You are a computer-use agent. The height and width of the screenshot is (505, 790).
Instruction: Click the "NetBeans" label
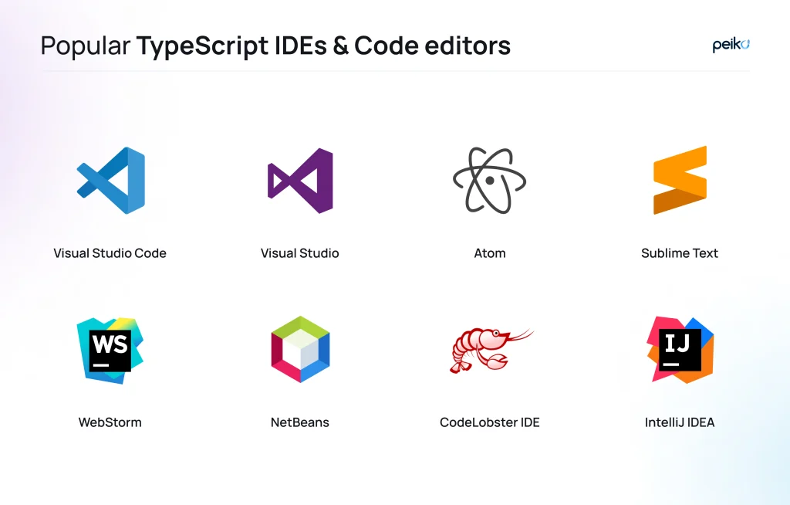tap(300, 422)
